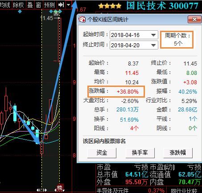Click the 金额 value 28.68亿
Image resolution: width=202 pixels, height=193 pixels.
pos(188,110)
